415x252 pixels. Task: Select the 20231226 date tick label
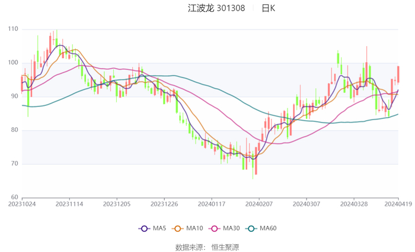point(164,203)
